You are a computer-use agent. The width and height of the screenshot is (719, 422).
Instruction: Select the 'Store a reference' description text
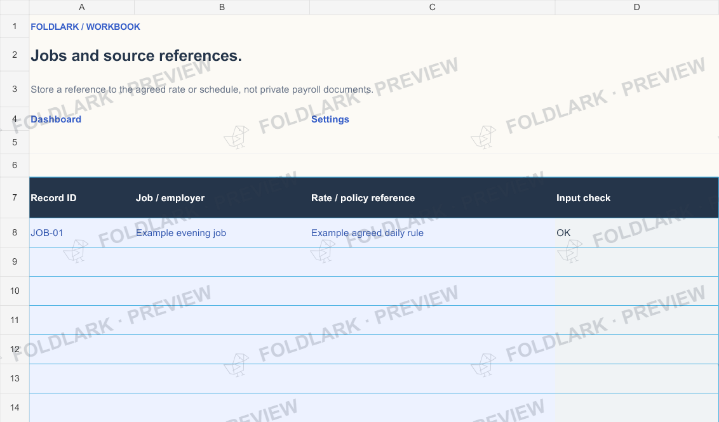[x=202, y=89]
